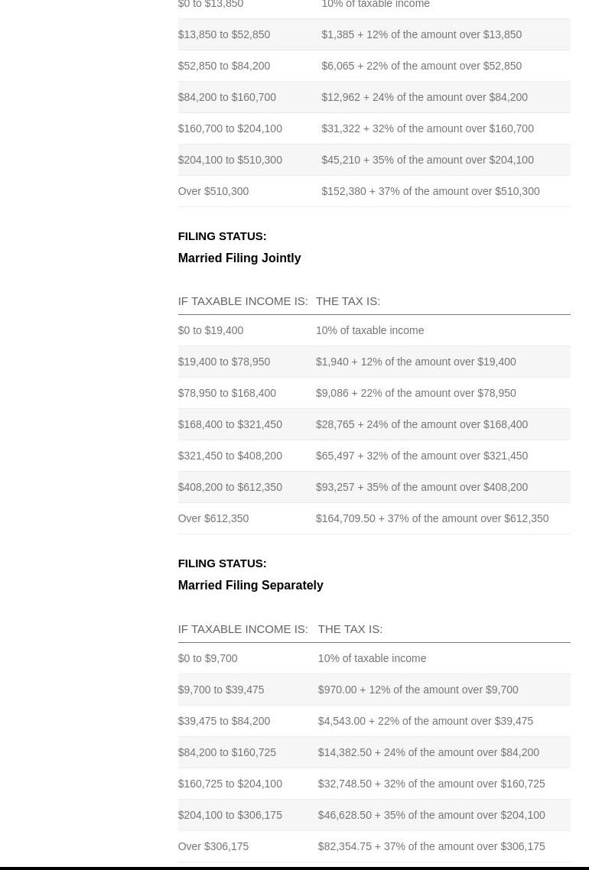Click "FILING STATUS:" label above Married Filing Jointly
Image resolution: width=589 pixels, height=870 pixels.
[222, 235]
